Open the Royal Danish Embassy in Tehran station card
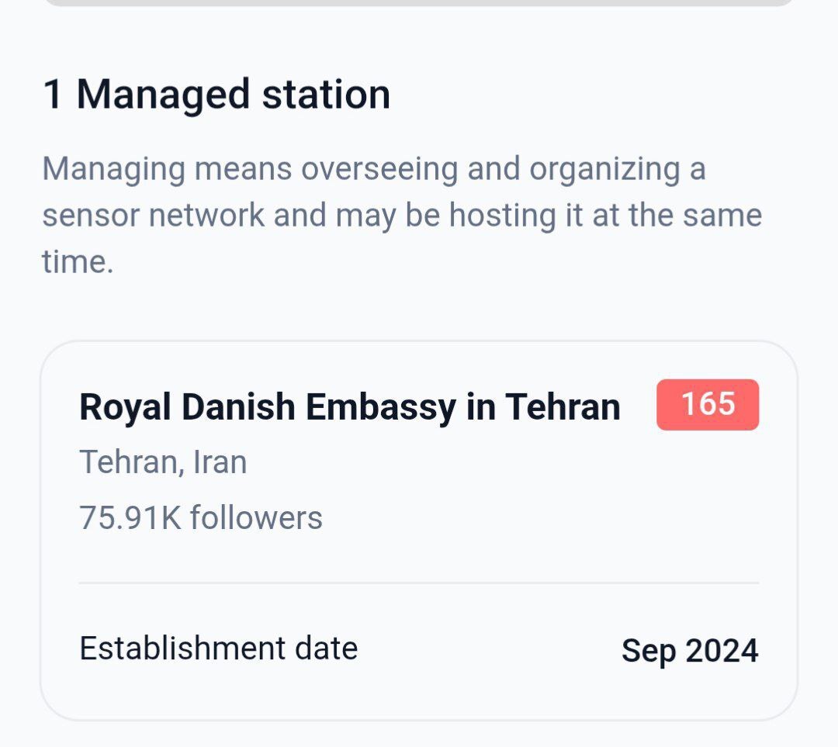 tap(419, 527)
